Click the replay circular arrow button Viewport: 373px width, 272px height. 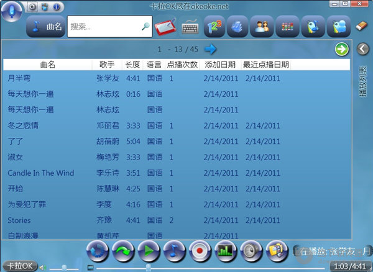(x=98, y=251)
